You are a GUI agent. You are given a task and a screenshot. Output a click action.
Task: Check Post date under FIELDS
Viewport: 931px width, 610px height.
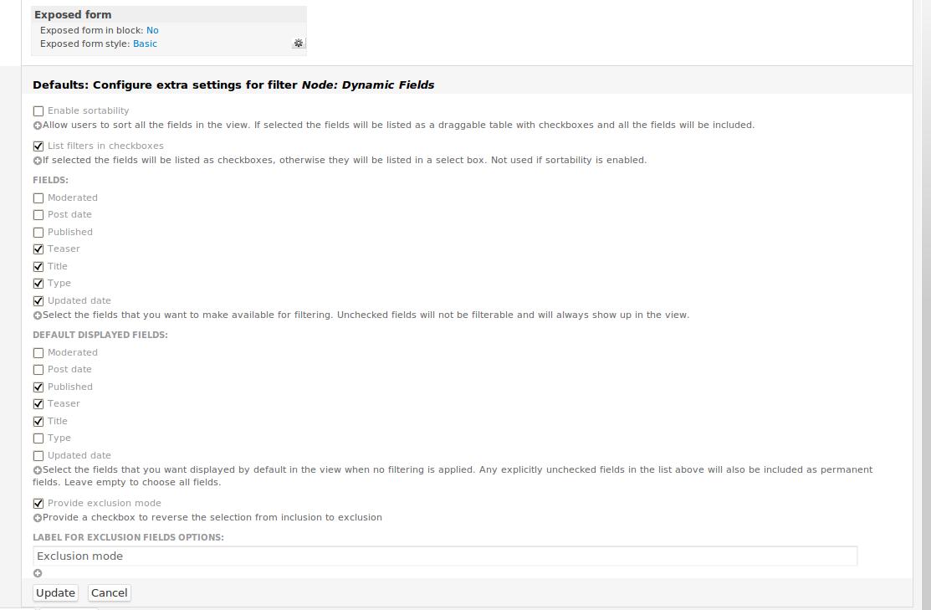click(38, 215)
